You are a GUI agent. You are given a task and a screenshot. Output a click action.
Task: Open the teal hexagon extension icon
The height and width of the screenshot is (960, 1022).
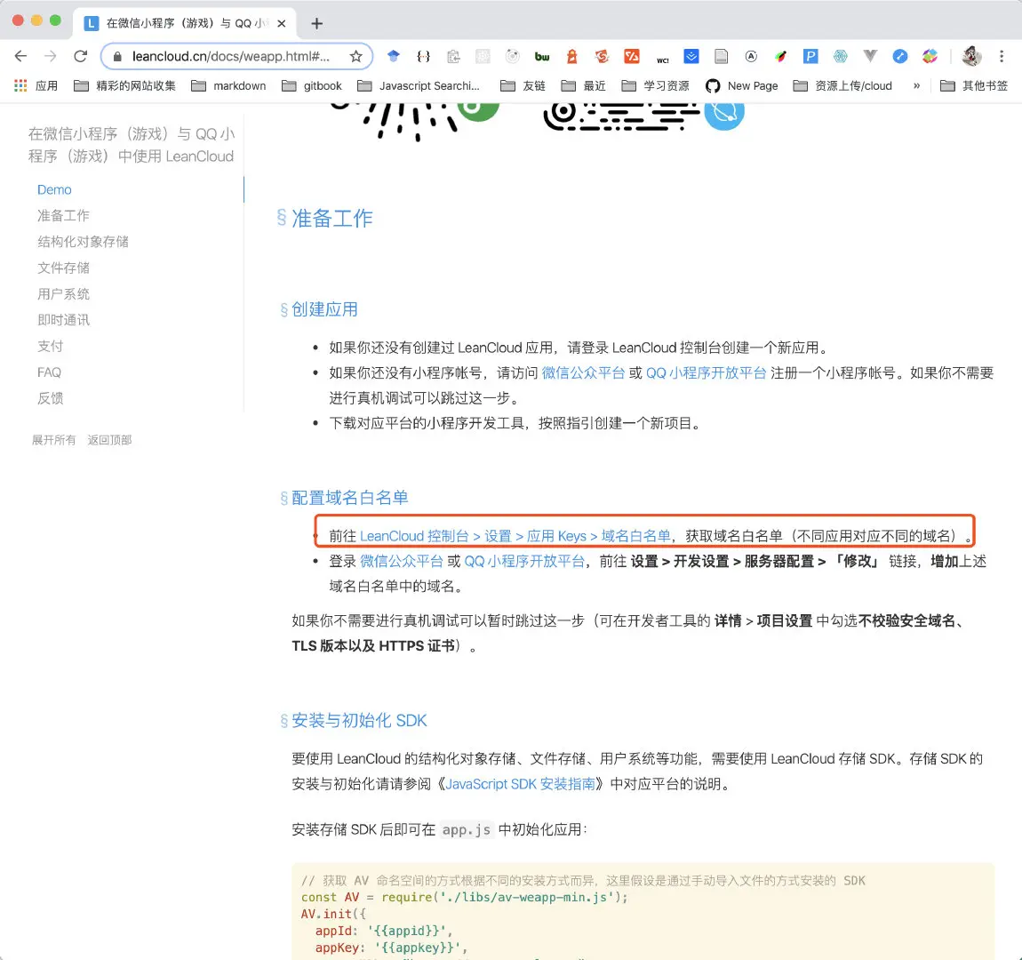point(840,57)
